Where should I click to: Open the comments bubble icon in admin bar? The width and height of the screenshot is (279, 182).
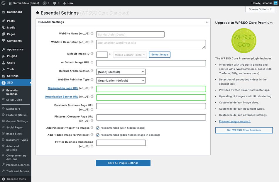pos(55,3)
